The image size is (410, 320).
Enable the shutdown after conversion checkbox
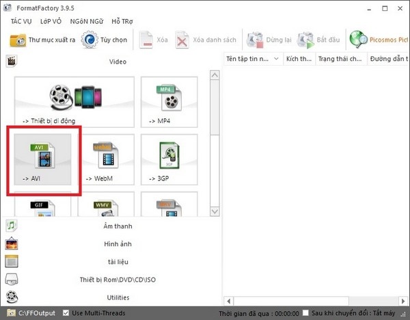305,313
